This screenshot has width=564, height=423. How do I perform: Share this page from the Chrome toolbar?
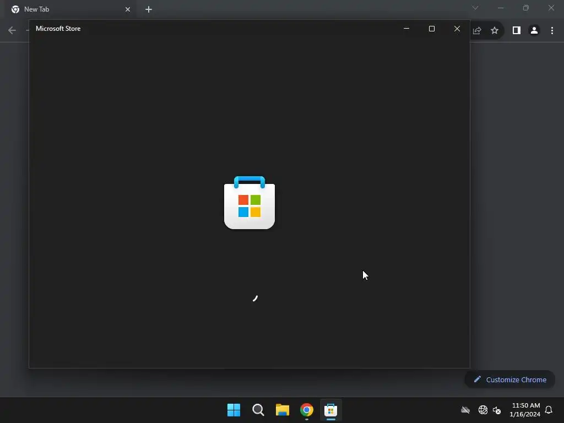477,31
